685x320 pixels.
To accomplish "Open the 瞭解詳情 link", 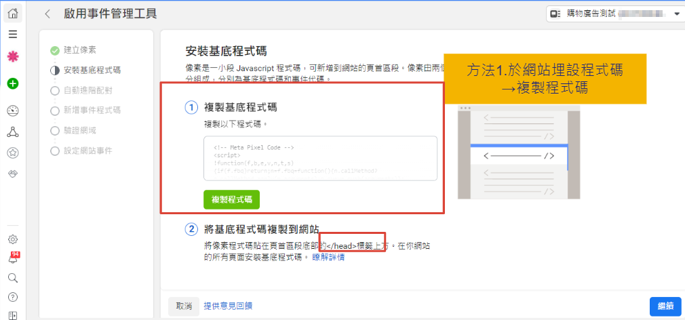I will pyautogui.click(x=328, y=258).
